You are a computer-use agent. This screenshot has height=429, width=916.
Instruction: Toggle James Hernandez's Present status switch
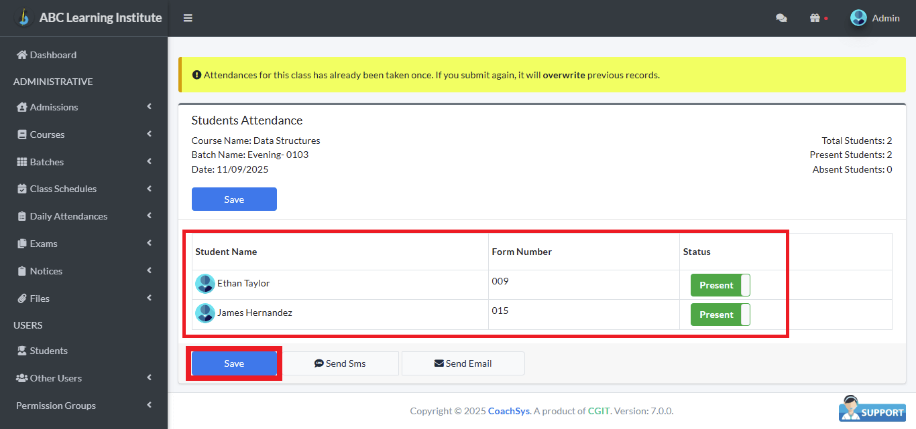click(x=720, y=315)
